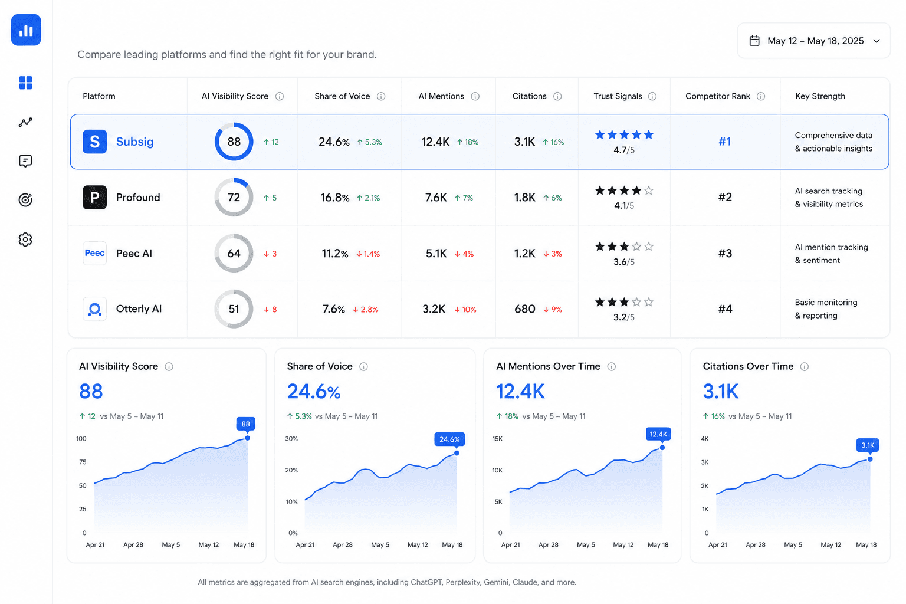
Task: Click 'AI mention tracking & sentiment' text
Action: (x=831, y=254)
